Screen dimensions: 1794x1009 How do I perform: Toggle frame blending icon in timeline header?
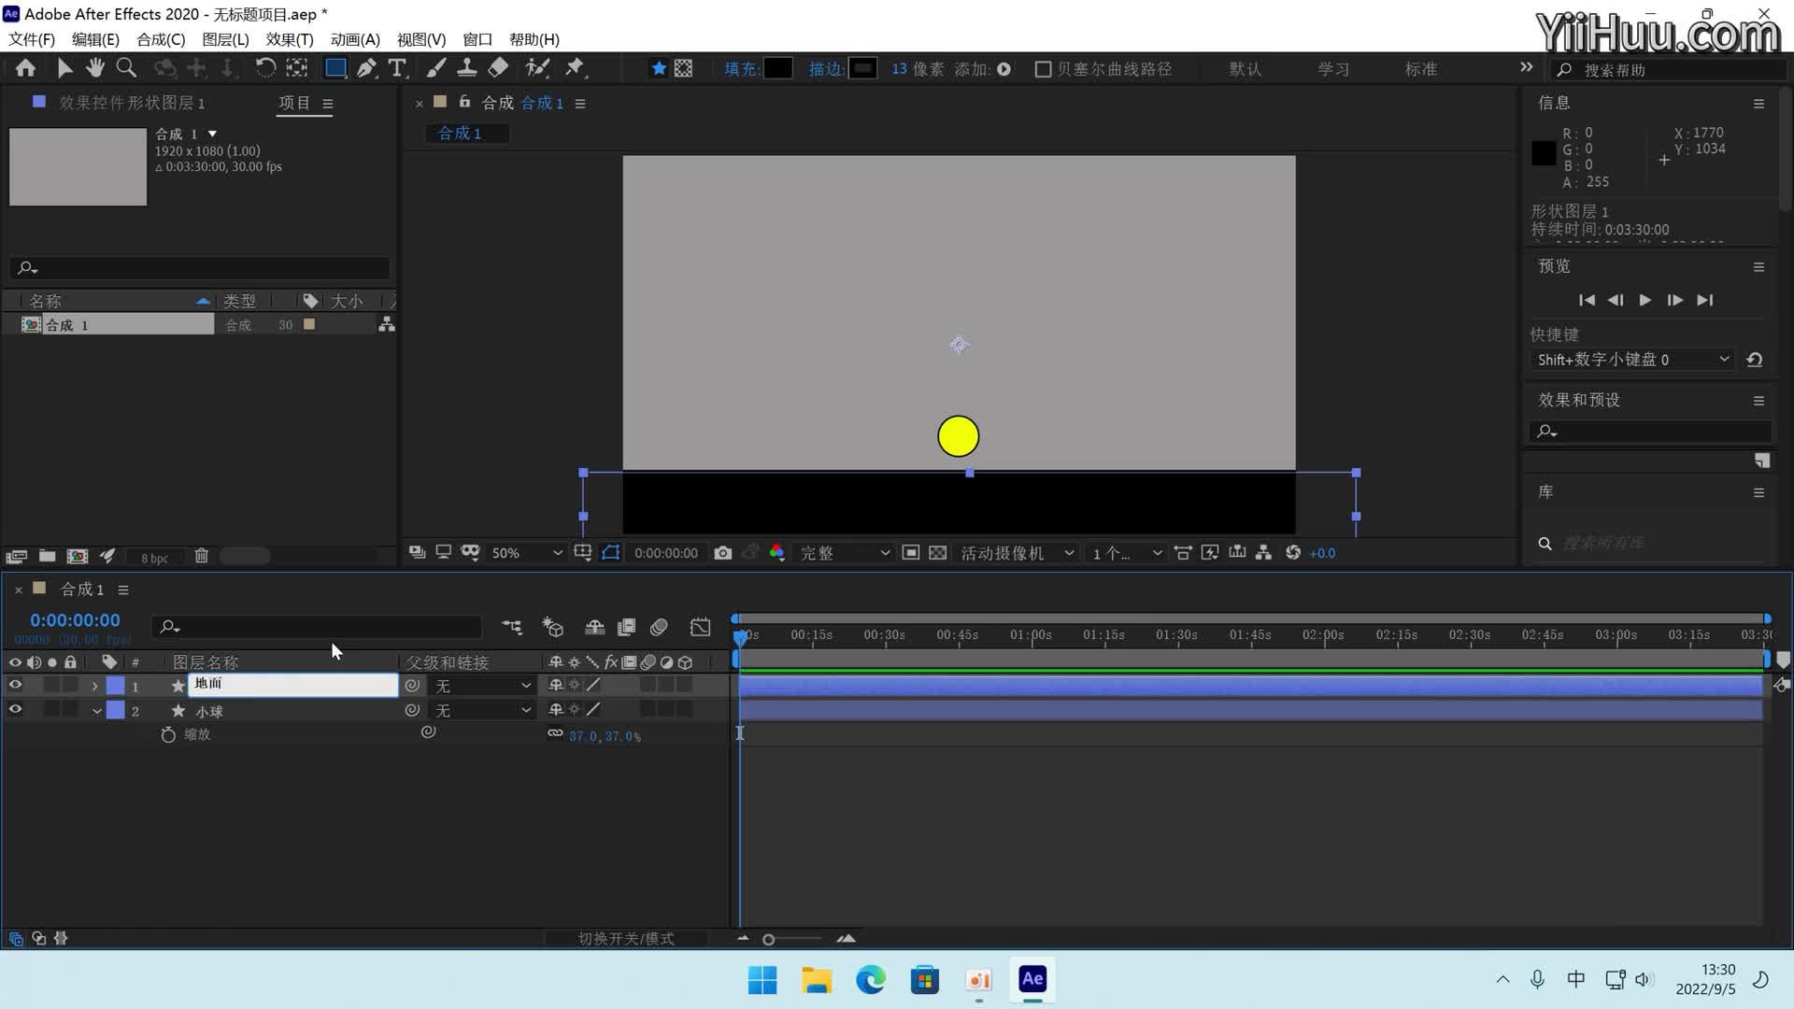point(627,627)
